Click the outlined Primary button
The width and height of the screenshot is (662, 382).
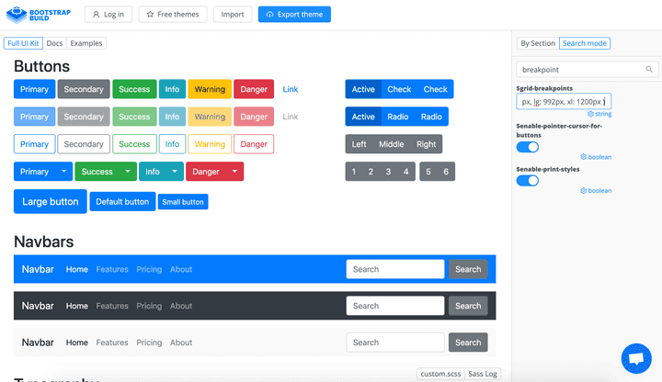tap(34, 144)
